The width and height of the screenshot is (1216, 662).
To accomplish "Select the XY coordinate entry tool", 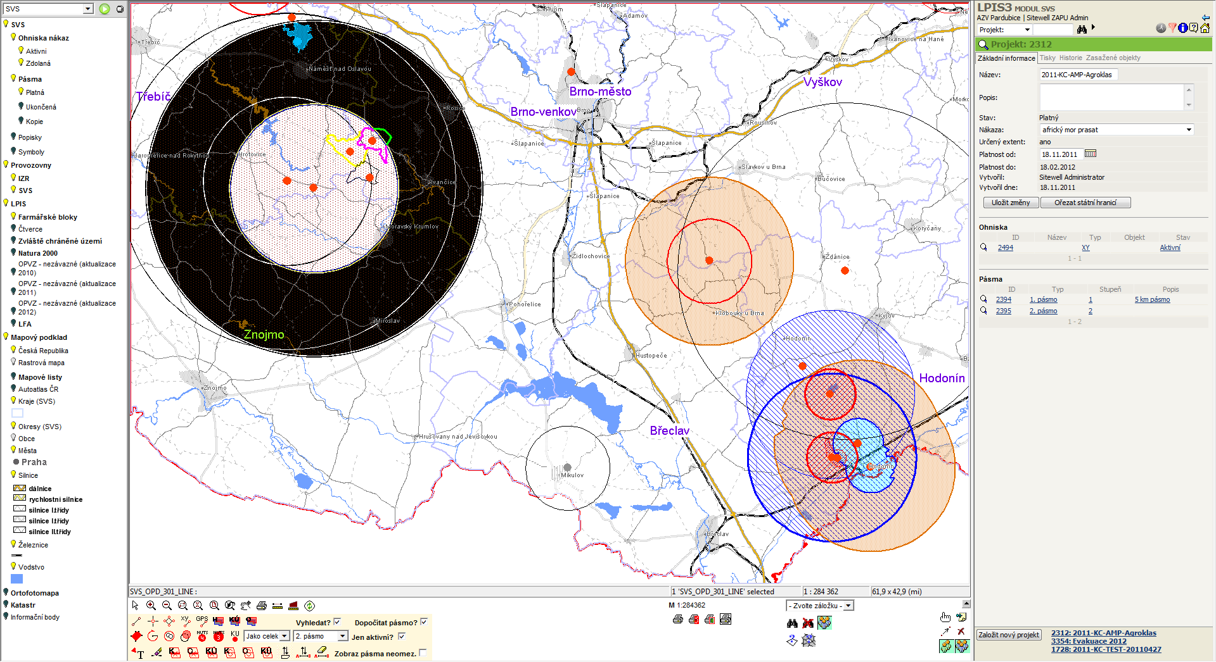I will pyautogui.click(x=185, y=620).
